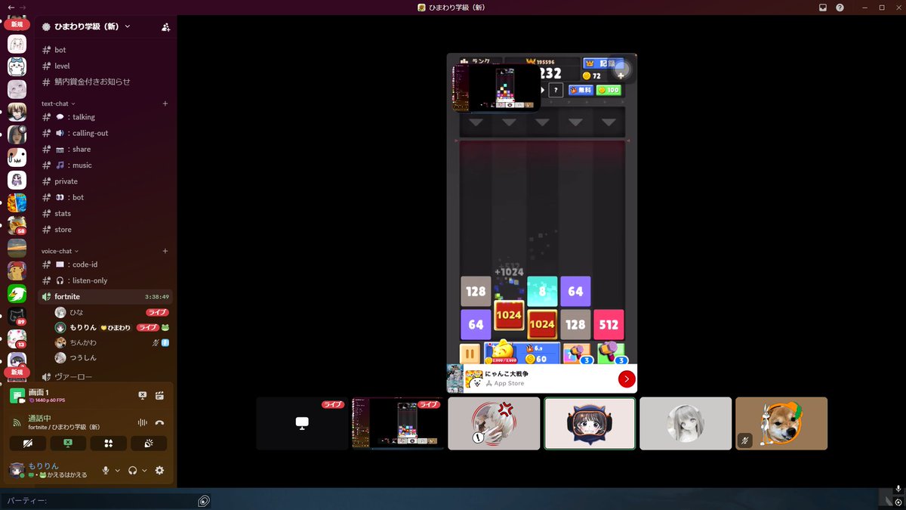Mute microphone in user panel
Viewport: 906px width, 510px height.
(106, 470)
